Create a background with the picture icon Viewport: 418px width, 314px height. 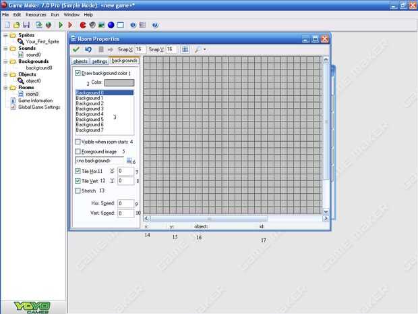[102, 25]
